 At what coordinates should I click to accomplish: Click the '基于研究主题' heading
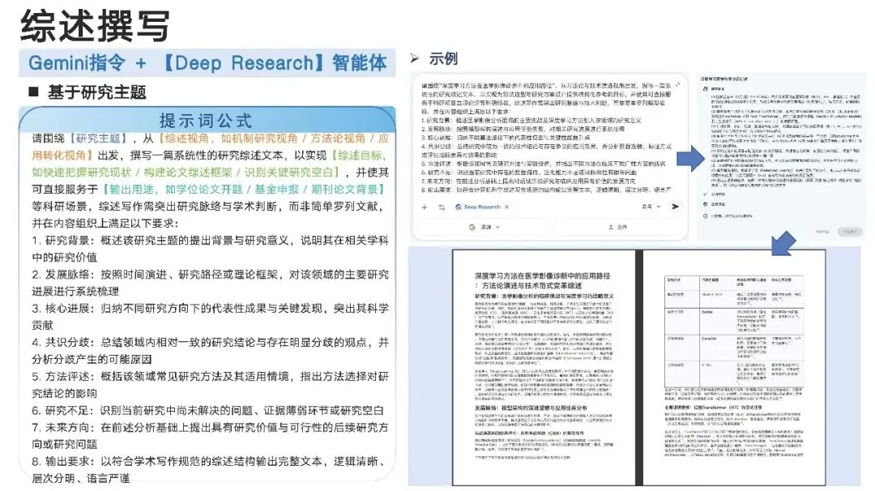(x=97, y=92)
